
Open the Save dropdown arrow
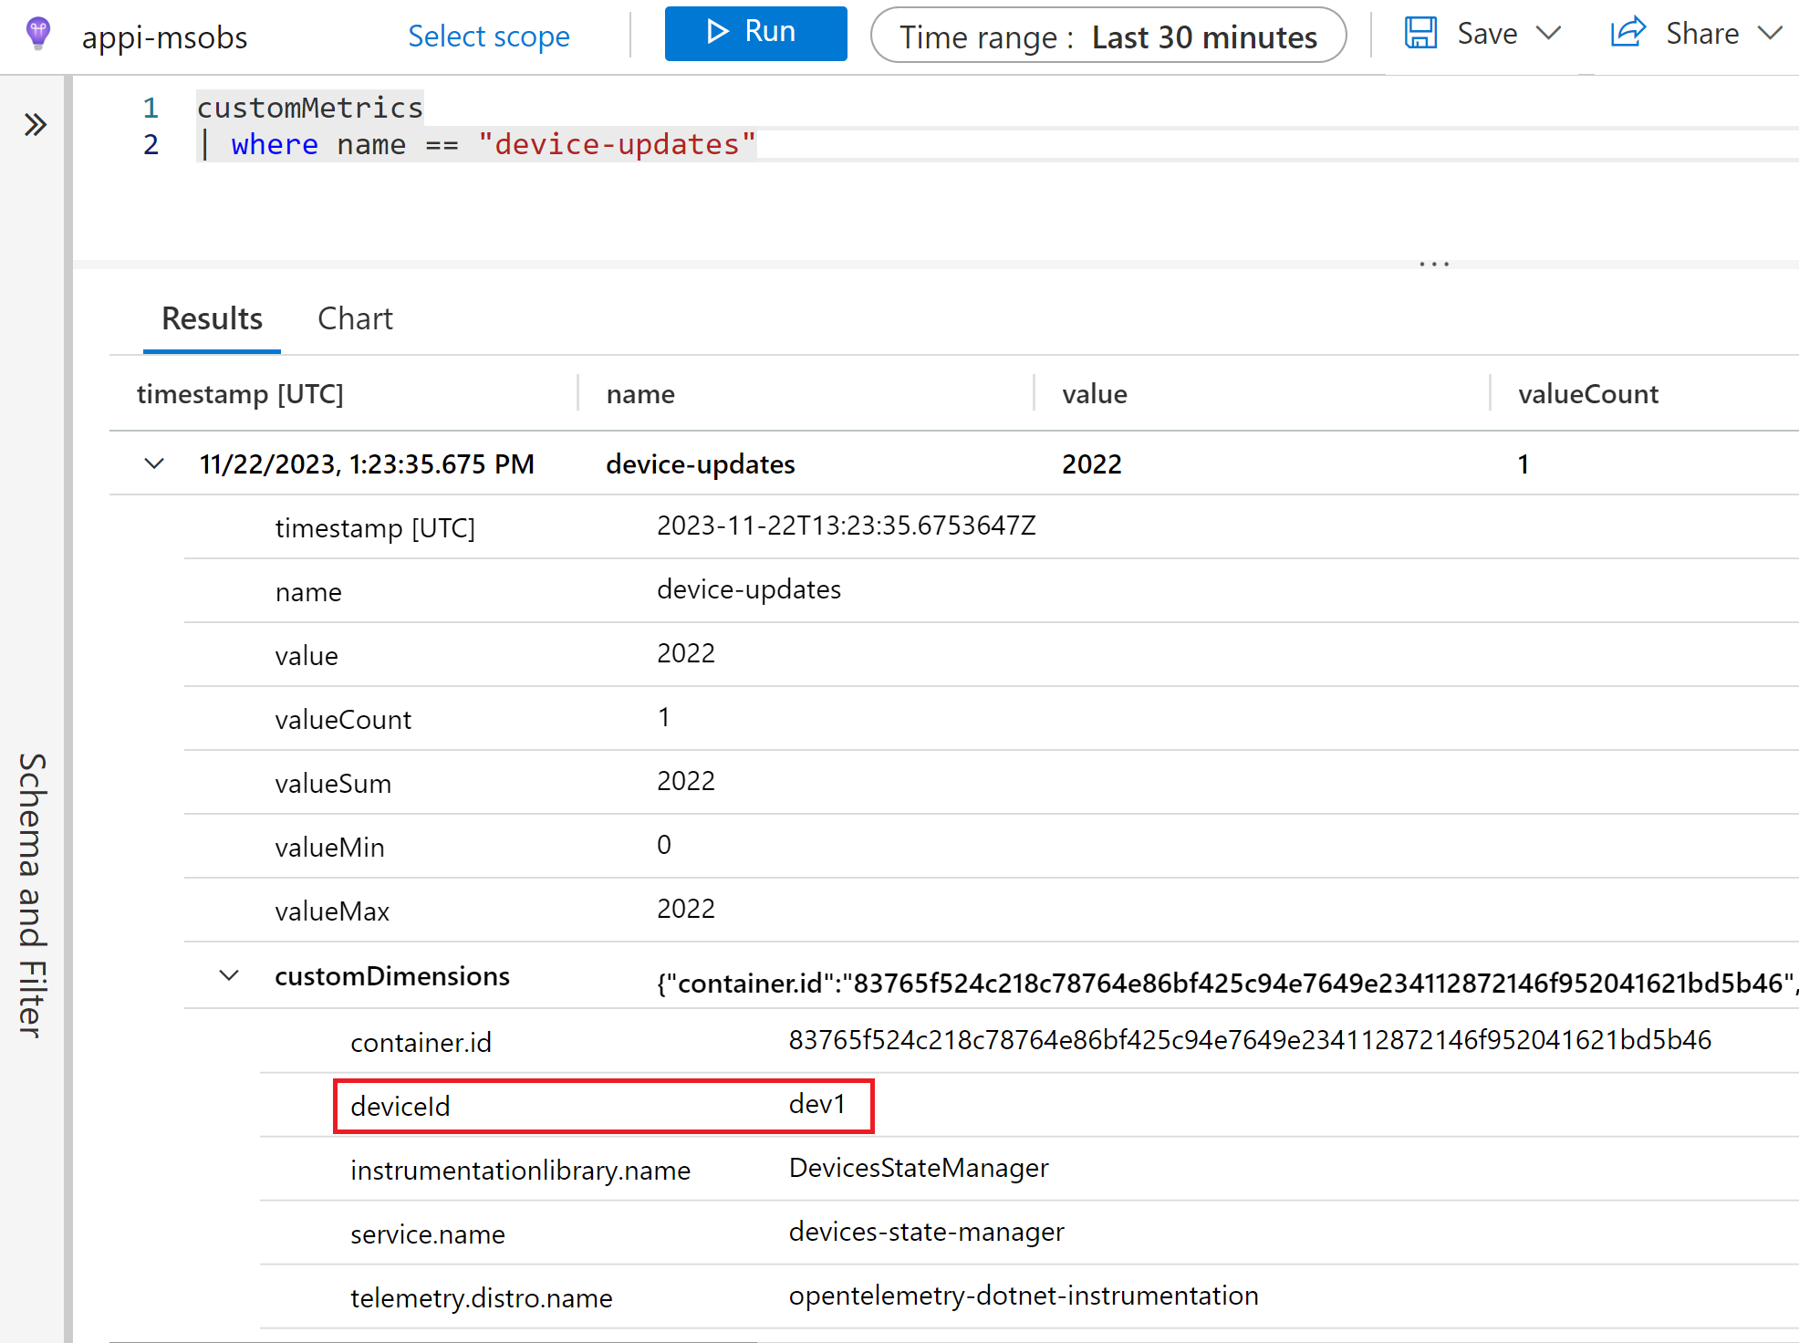click(1548, 34)
